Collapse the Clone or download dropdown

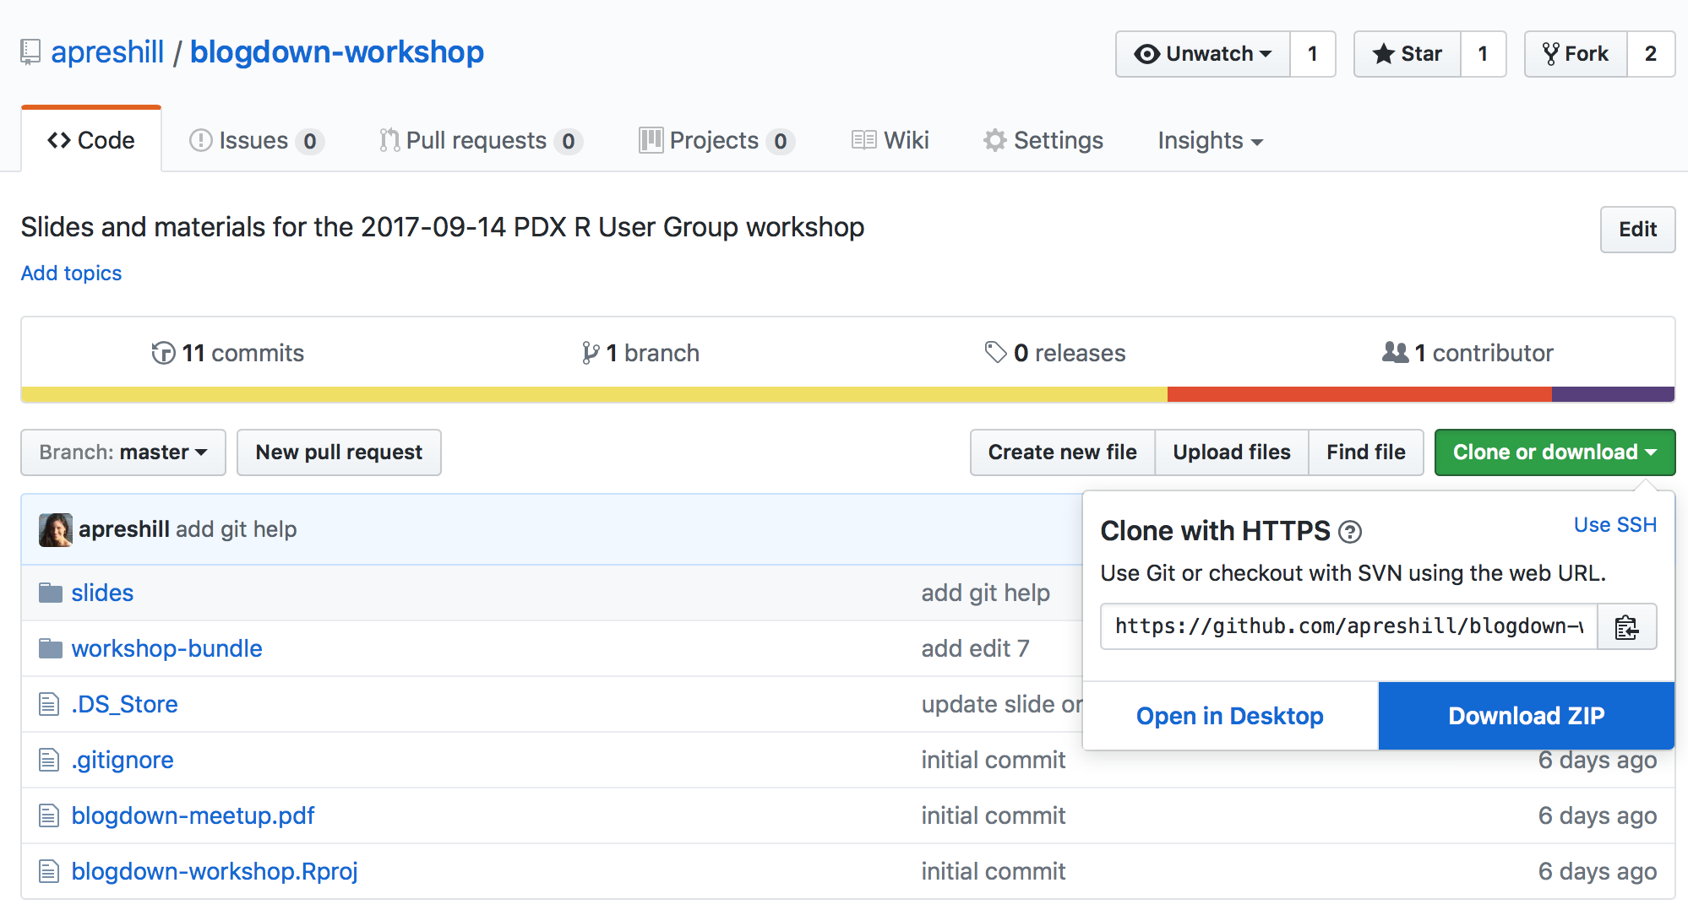[1554, 452]
